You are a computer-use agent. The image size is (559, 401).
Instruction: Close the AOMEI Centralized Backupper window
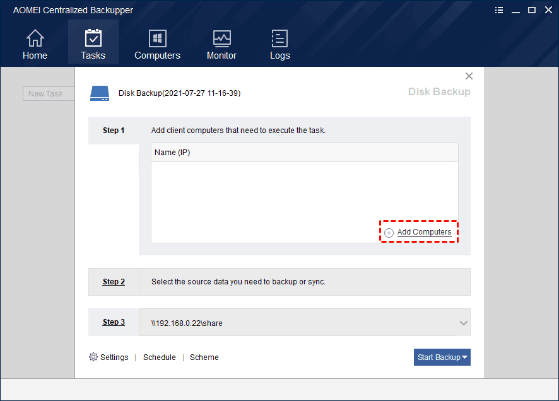548,10
